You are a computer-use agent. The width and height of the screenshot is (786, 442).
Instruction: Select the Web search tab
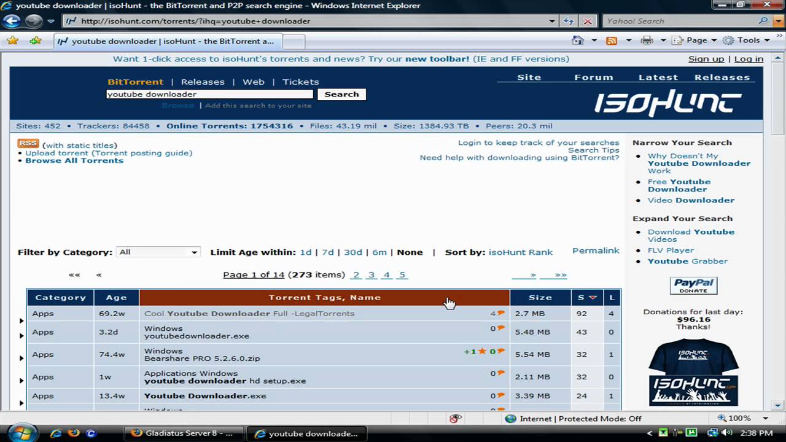[x=253, y=82]
